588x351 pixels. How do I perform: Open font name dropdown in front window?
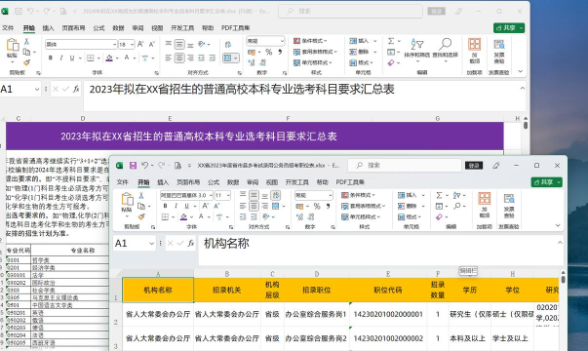[x=211, y=195]
